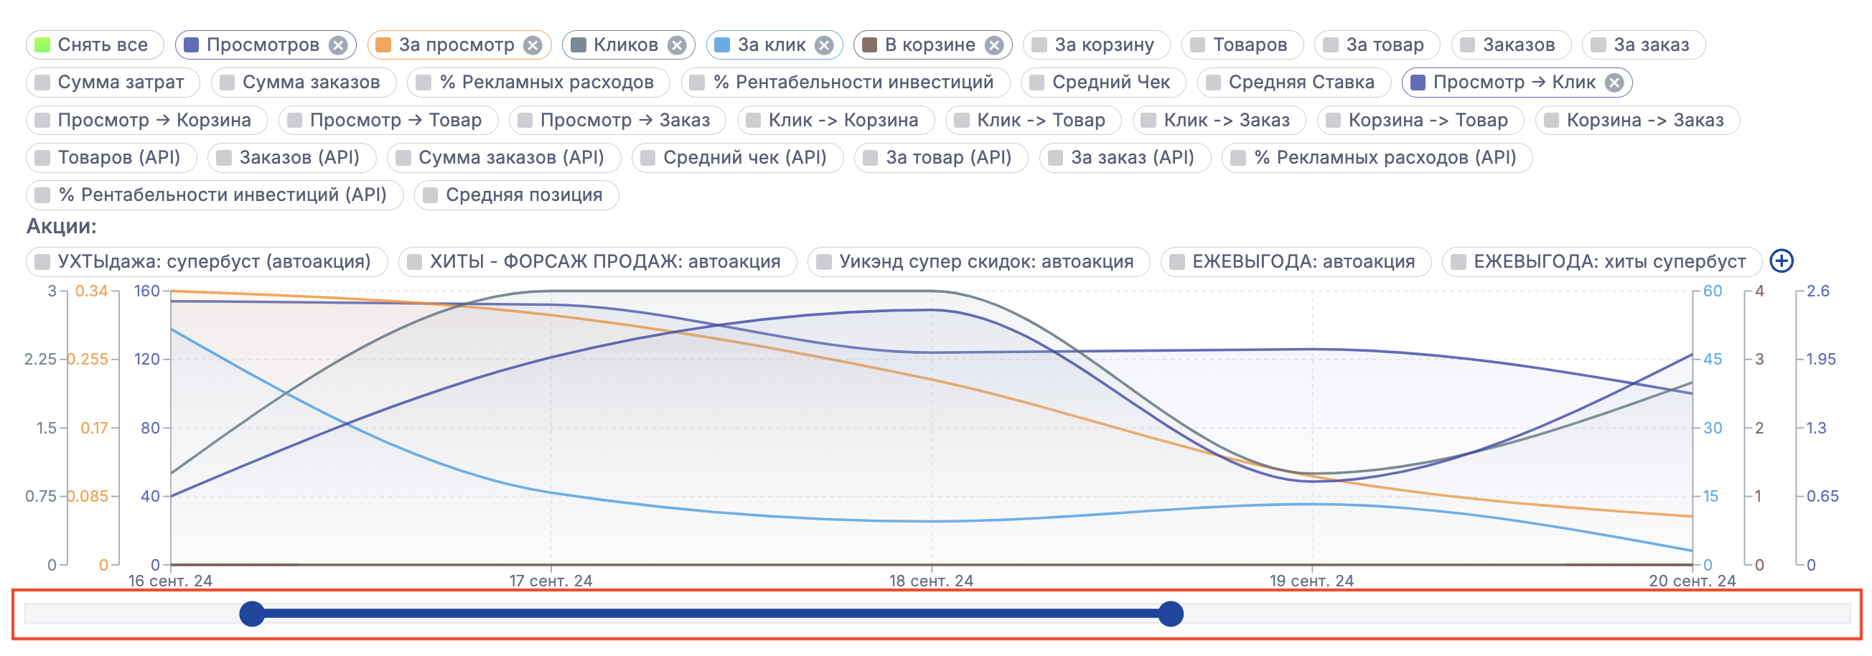Show the Средняя позиция metric
This screenshot has width=1872, height=656.
point(516,195)
